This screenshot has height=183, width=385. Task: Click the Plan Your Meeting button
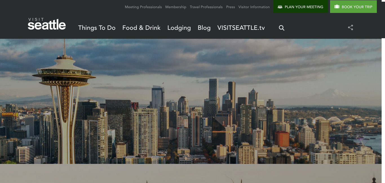[x=301, y=7]
